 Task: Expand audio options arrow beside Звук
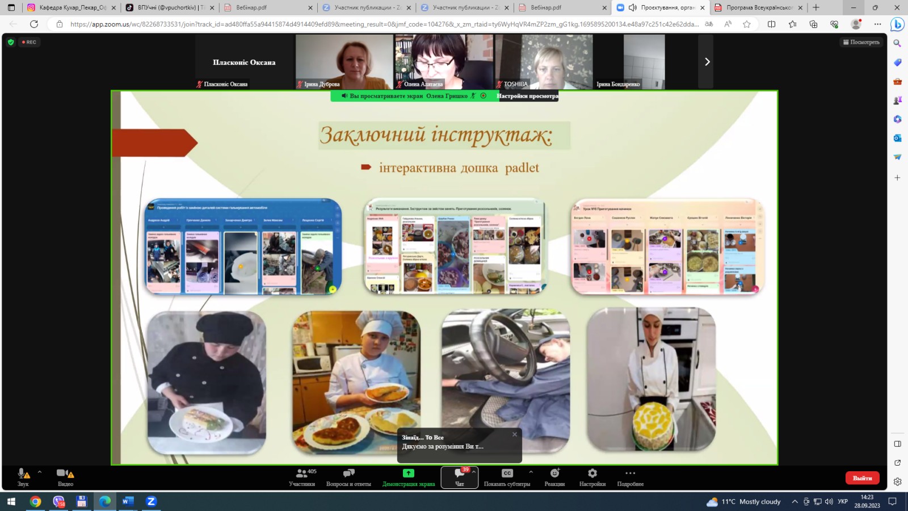pyautogui.click(x=40, y=472)
